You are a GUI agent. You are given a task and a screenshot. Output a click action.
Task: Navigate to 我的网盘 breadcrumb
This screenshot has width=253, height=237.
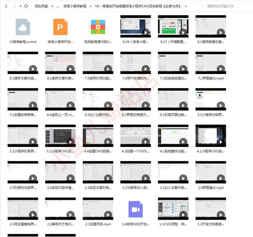[41, 6]
